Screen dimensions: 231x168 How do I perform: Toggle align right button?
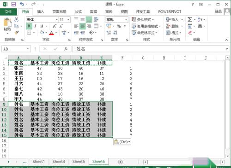click(89, 26)
